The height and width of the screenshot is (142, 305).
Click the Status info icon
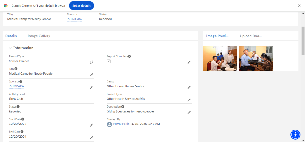[x=18, y=106]
